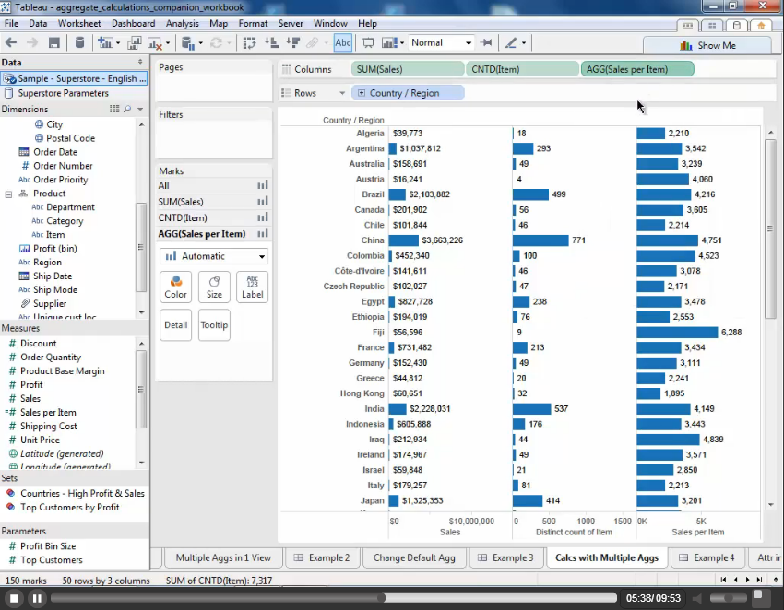Click the Sort ascending toolbar icon

[271, 42]
